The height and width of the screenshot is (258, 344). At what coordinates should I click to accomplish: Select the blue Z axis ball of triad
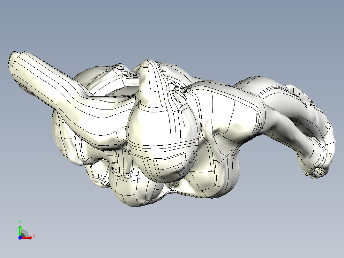coord(20,238)
